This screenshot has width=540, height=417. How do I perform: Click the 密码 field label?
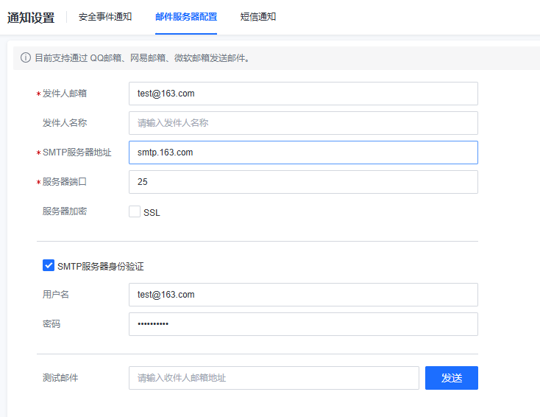click(51, 324)
